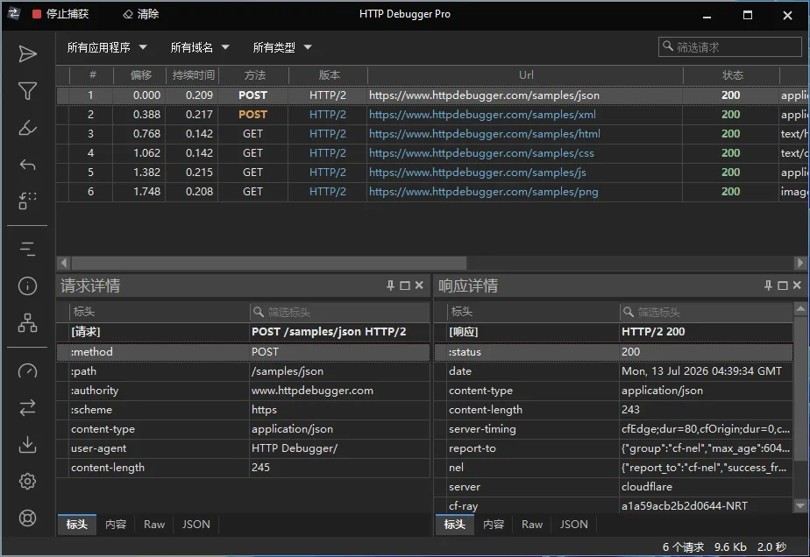Click the Clear (清除) button
810x557 pixels.
coord(140,14)
